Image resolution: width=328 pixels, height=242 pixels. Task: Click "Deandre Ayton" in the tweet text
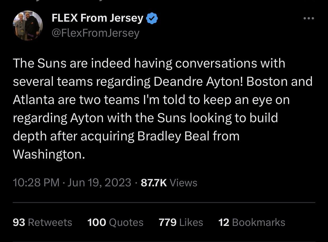198,82
